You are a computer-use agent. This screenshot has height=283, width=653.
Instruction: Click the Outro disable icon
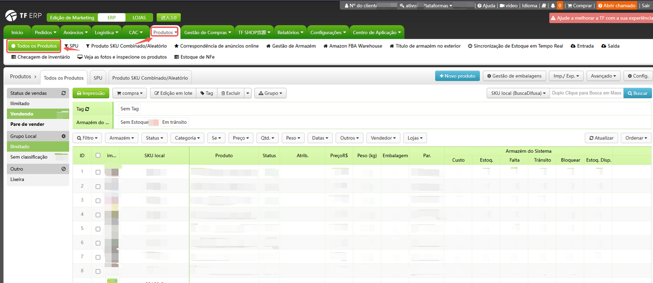pyautogui.click(x=64, y=168)
